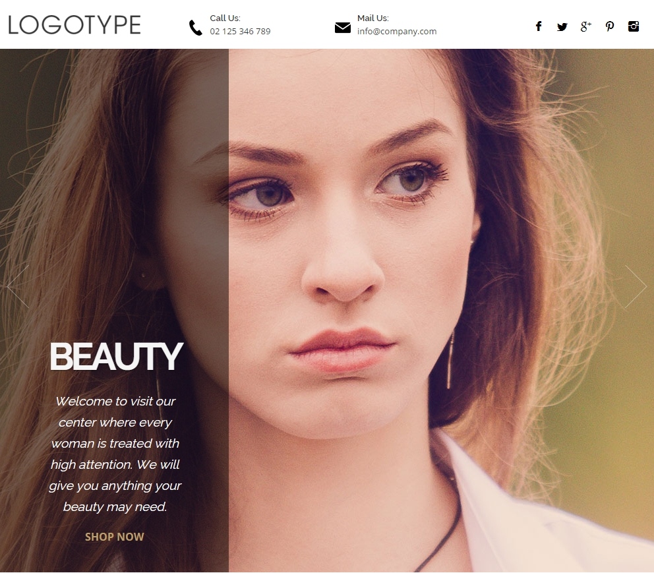Advance to next slide with right arrow

pos(636,286)
